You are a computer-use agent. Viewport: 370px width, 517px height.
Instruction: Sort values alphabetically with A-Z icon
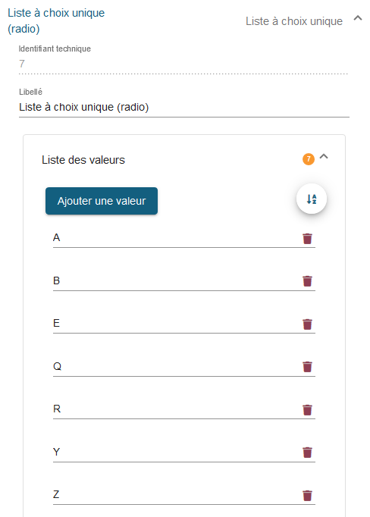click(312, 199)
